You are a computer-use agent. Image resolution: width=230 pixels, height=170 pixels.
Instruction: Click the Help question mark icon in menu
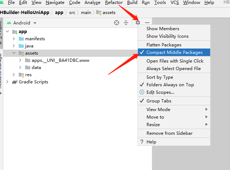coord(142,142)
